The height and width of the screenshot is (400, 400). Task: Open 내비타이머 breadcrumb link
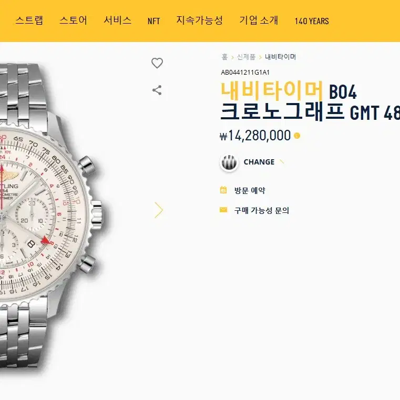tap(280, 57)
